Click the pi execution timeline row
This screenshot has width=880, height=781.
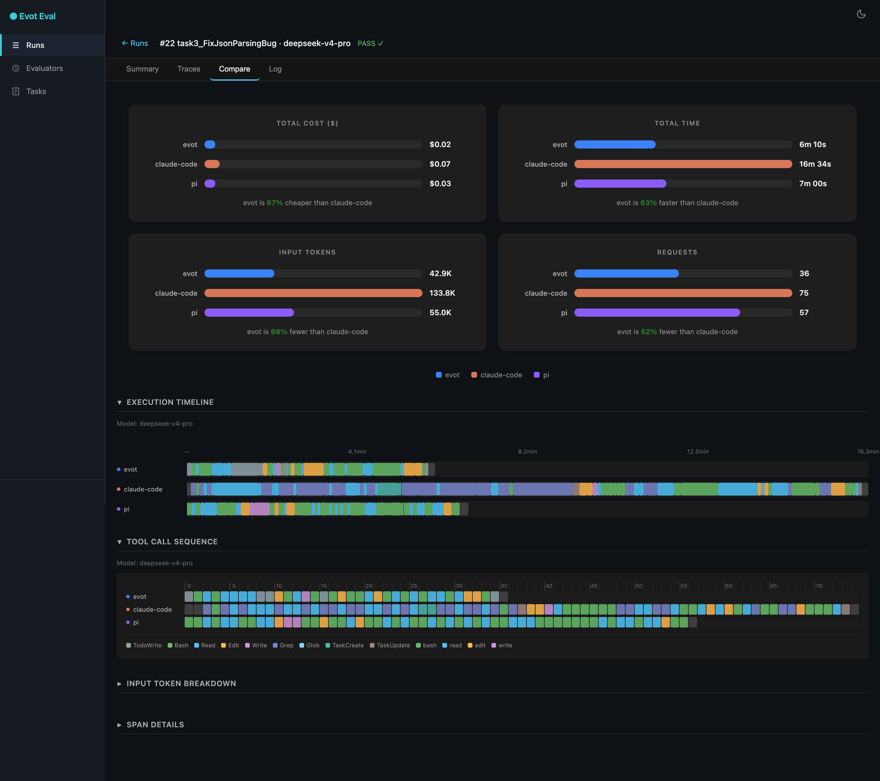click(527, 509)
